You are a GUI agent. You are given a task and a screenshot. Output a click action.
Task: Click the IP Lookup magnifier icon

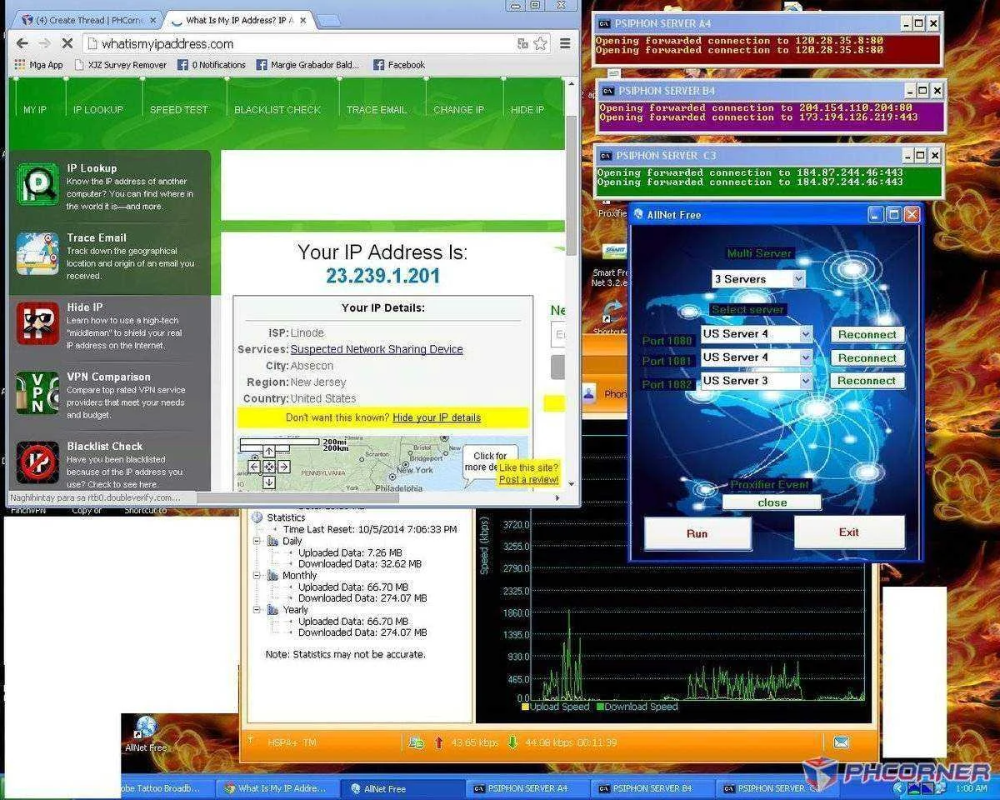[37, 185]
